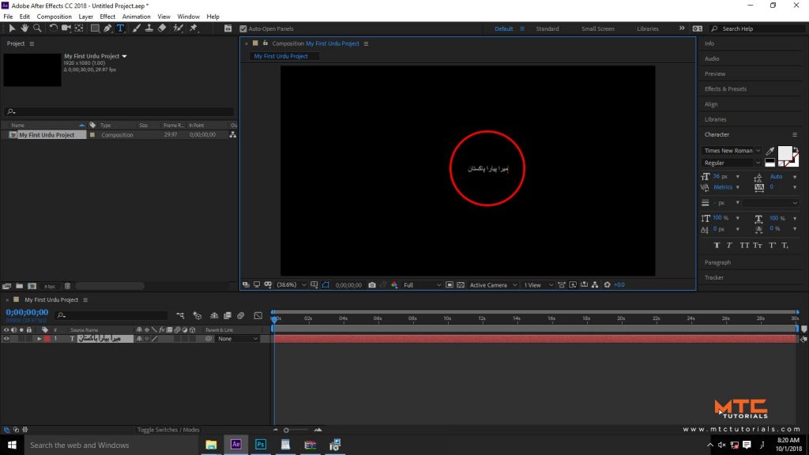Select the Puppet Pin tool
This screenshot has height=455, width=809.
click(x=194, y=28)
